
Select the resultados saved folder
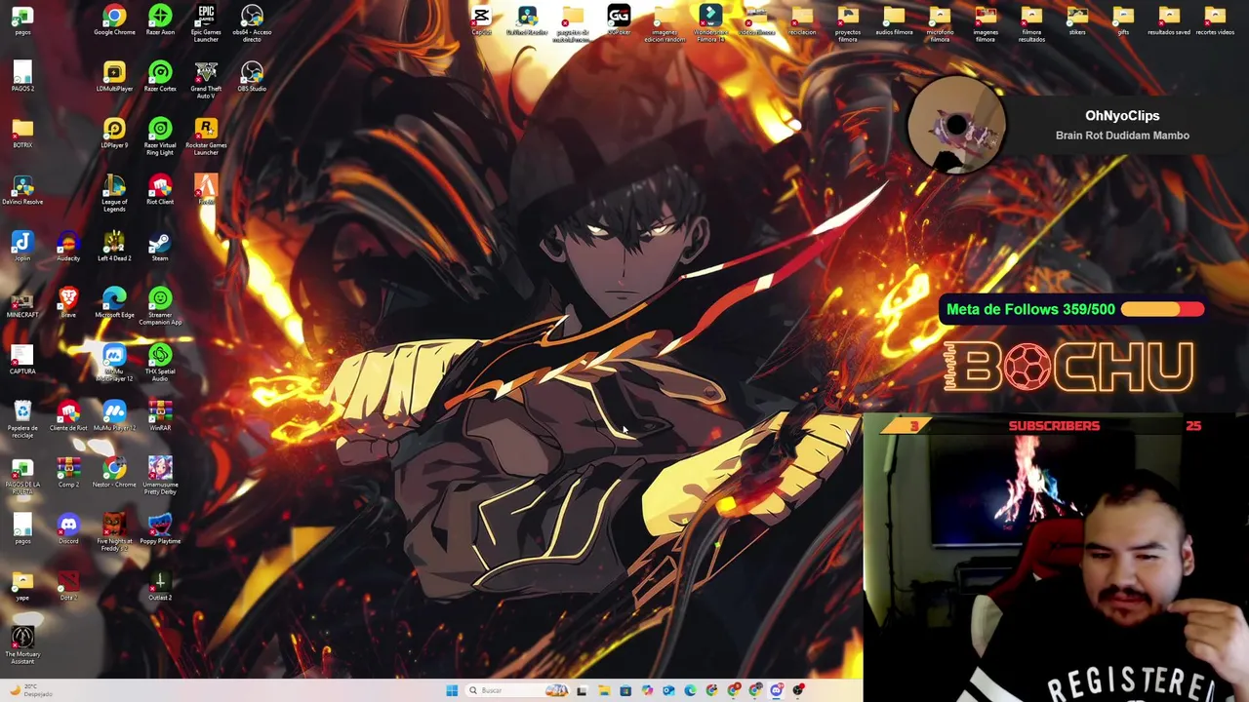tap(1169, 20)
